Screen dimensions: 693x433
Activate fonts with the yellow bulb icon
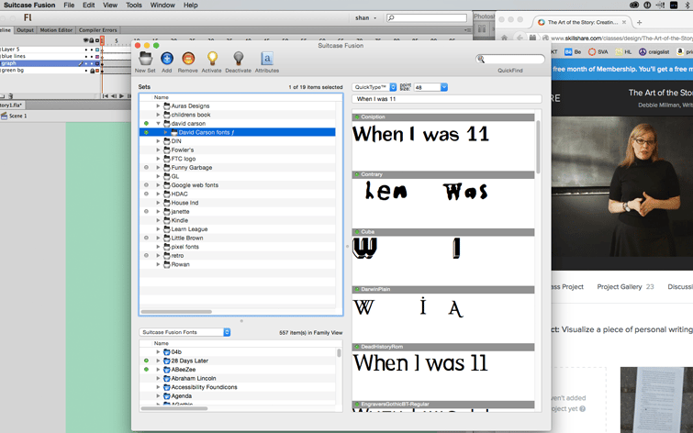click(x=213, y=59)
